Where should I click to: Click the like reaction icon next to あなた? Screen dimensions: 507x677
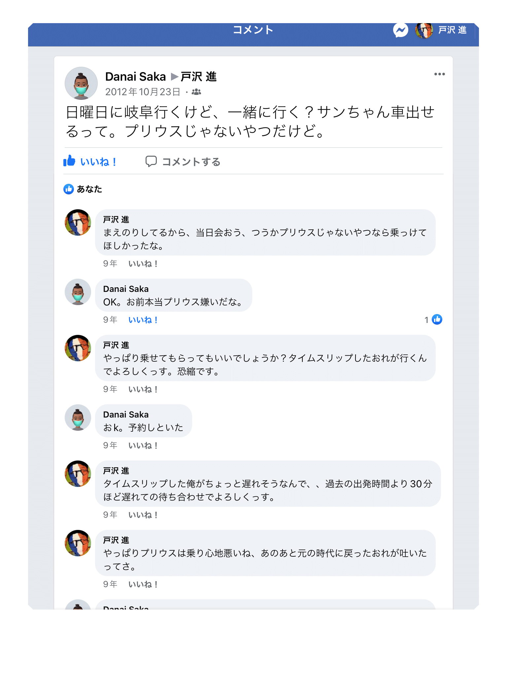(69, 189)
